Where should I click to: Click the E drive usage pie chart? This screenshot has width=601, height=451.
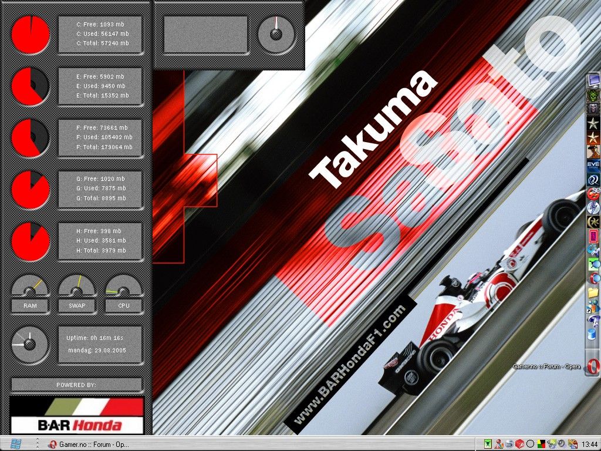coord(31,86)
